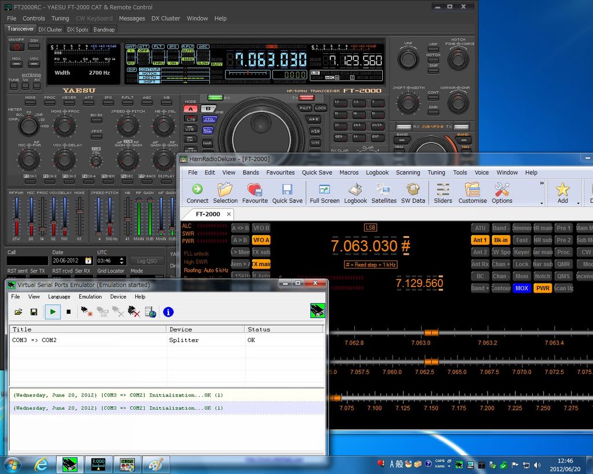Stop emulation with the black square button
Viewport: 593px width, 474px height.
point(68,312)
